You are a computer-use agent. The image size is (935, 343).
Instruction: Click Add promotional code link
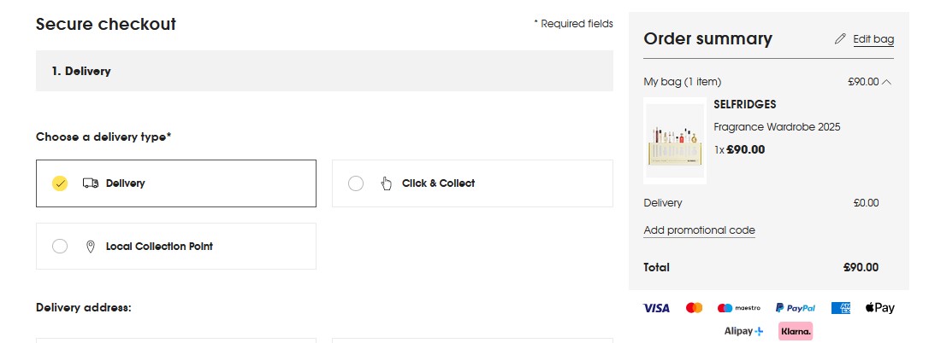699,230
